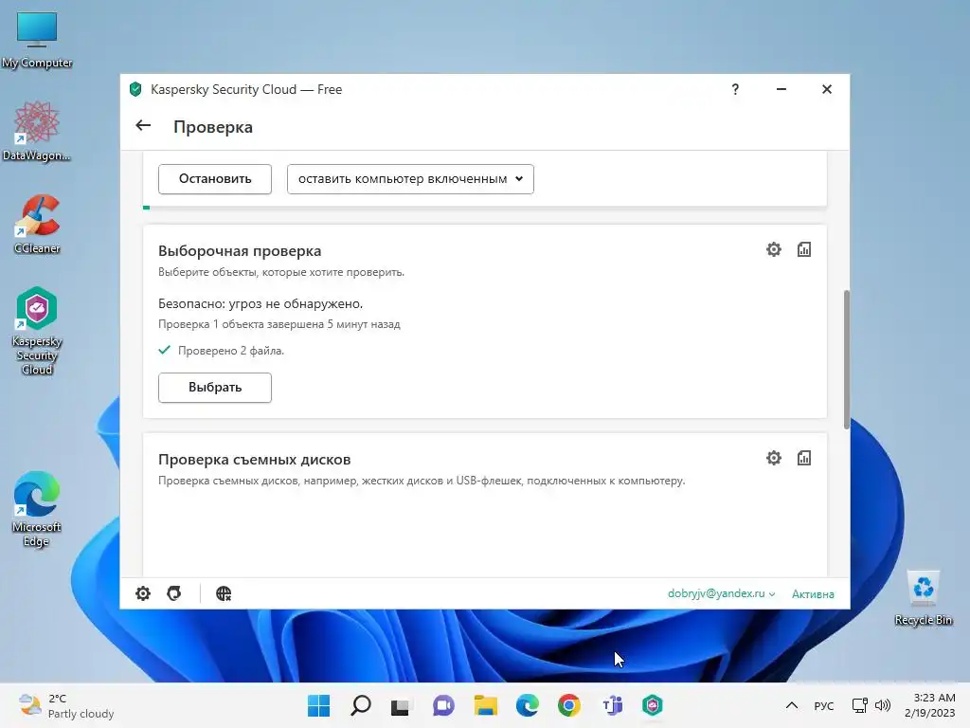Click the text Безопасно: угроз не обнаружено.
The width and height of the screenshot is (970, 728).
[x=260, y=303]
